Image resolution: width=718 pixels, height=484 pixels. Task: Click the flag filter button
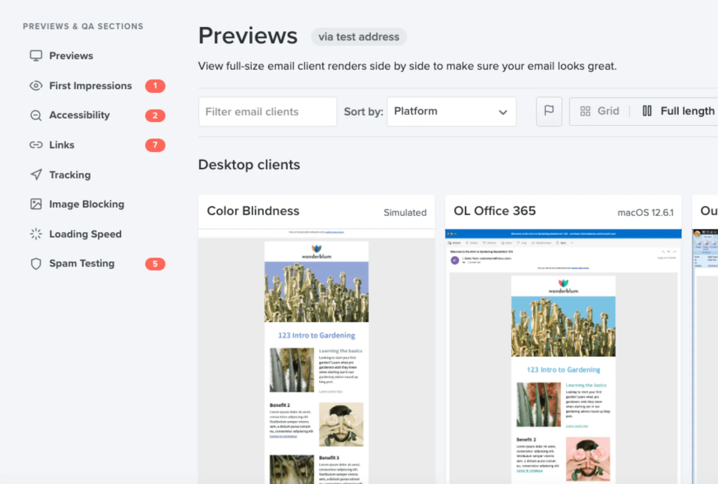(x=549, y=111)
